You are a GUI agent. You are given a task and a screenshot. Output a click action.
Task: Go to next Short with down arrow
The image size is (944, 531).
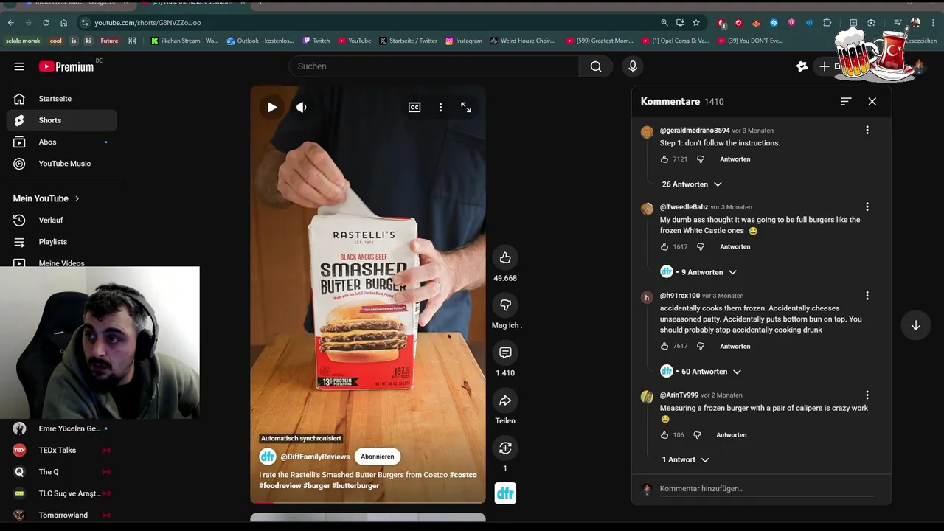(916, 325)
